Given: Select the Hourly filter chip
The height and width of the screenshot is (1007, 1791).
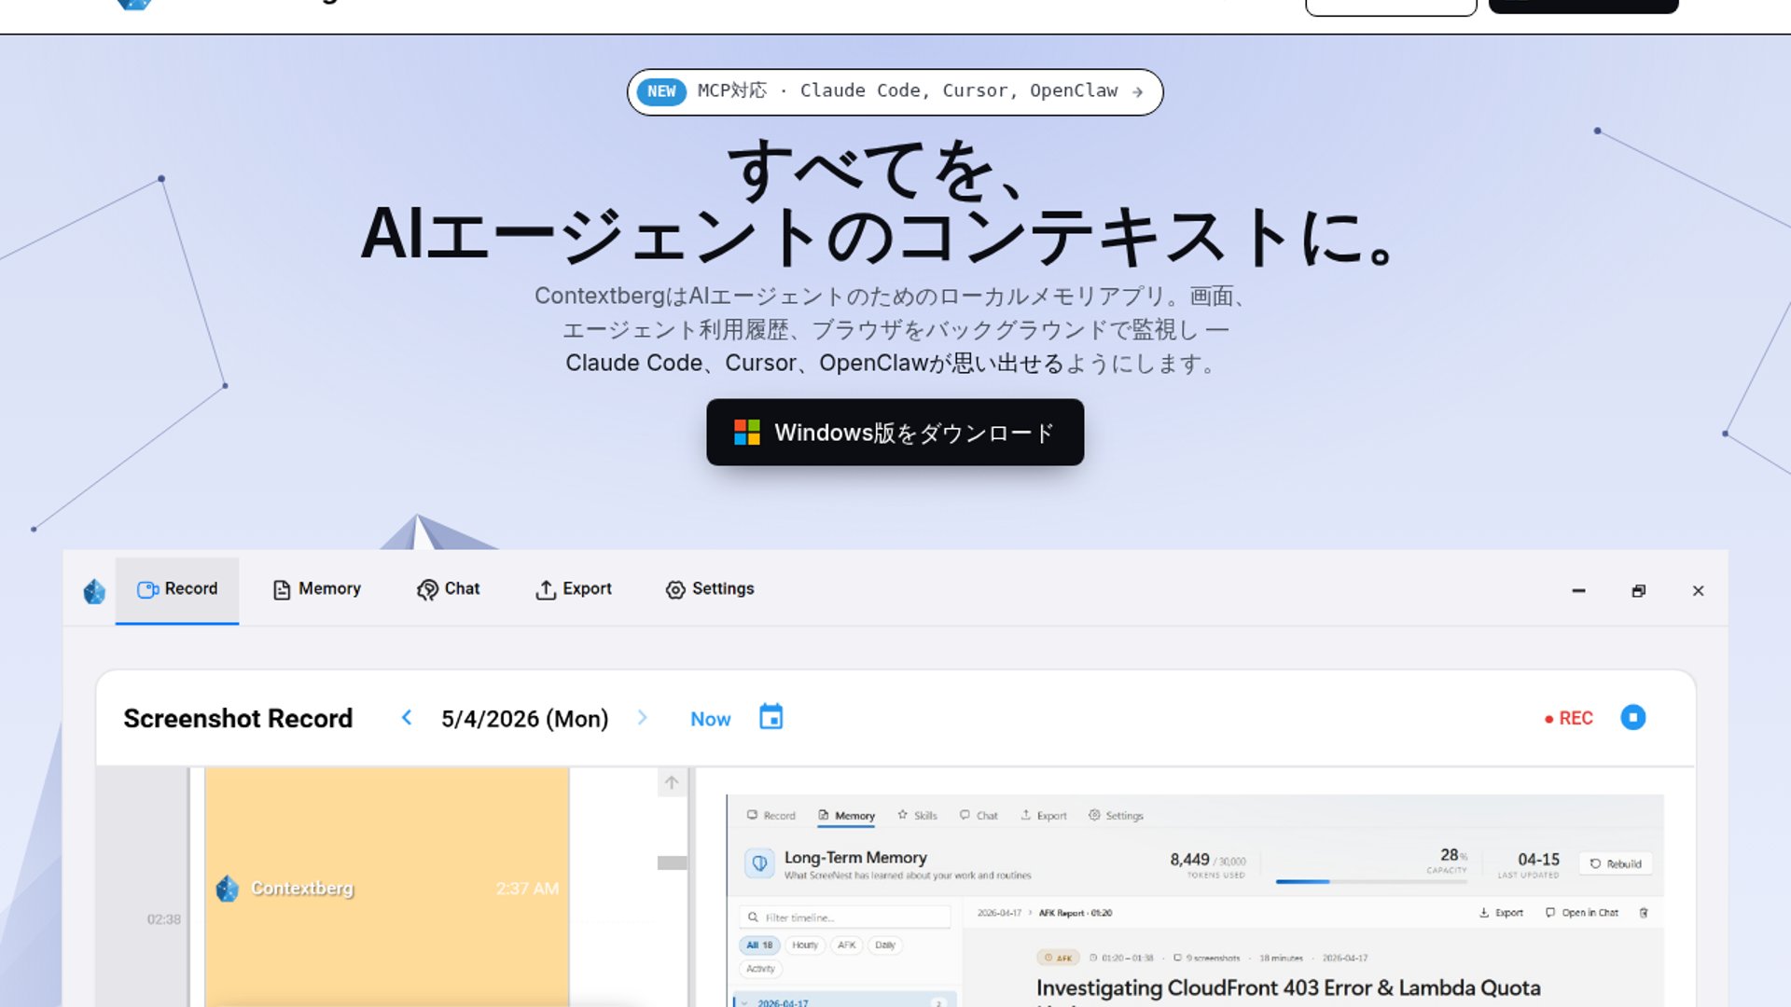Looking at the screenshot, I should 804,945.
